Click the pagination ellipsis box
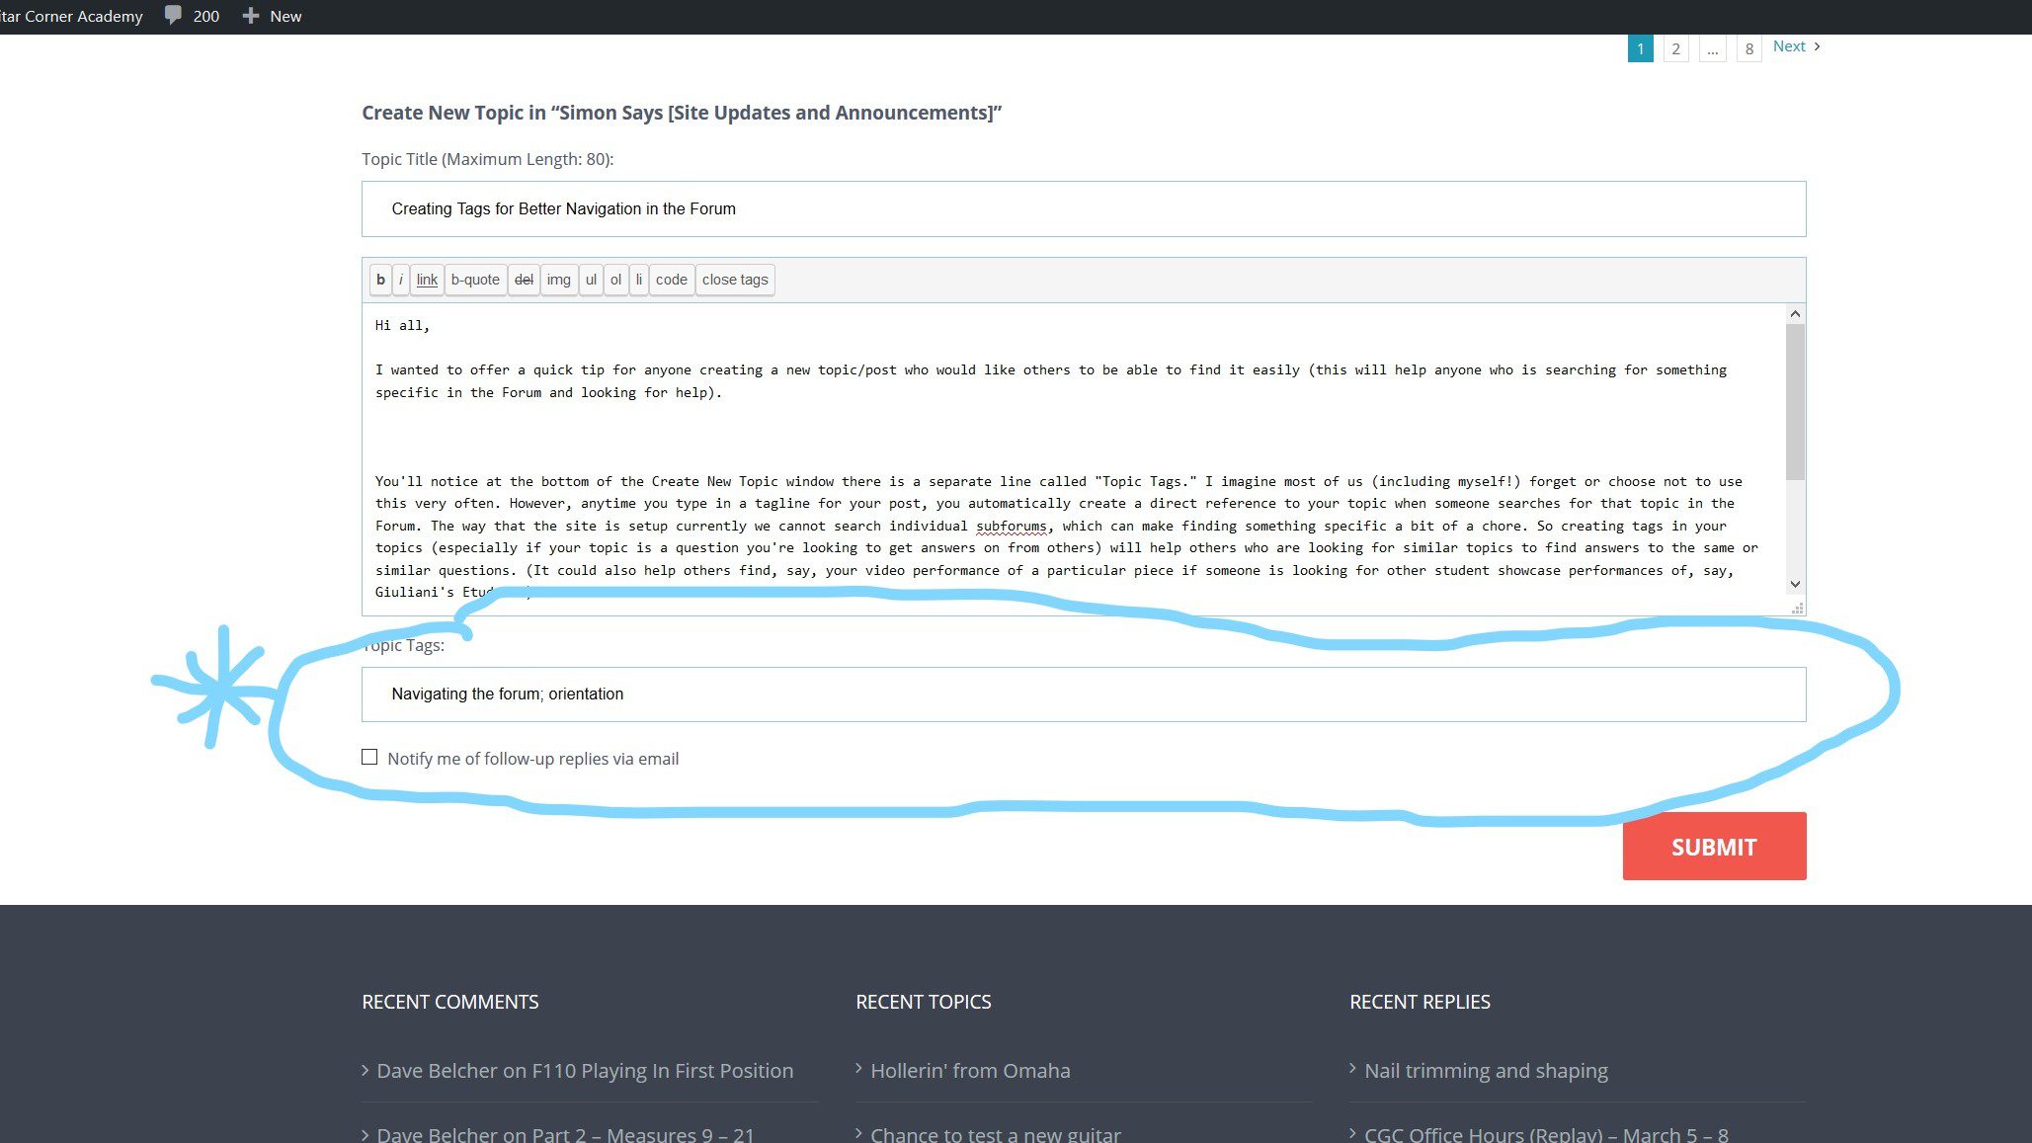The image size is (2032, 1143). point(1712,48)
